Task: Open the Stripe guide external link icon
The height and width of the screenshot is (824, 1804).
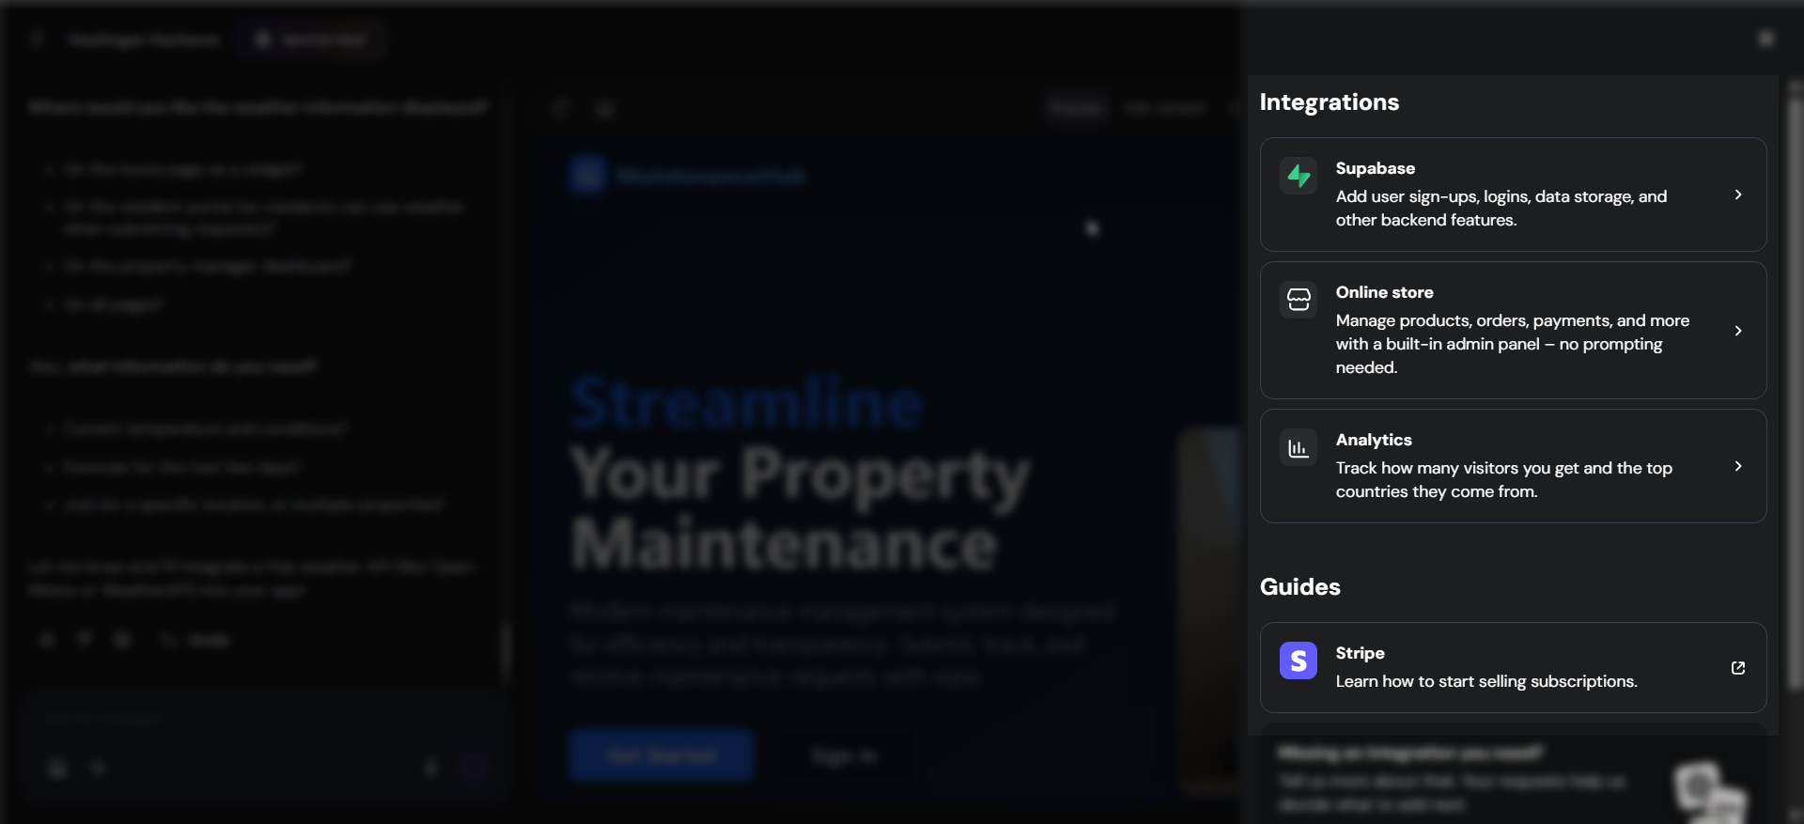Action: 1738,667
